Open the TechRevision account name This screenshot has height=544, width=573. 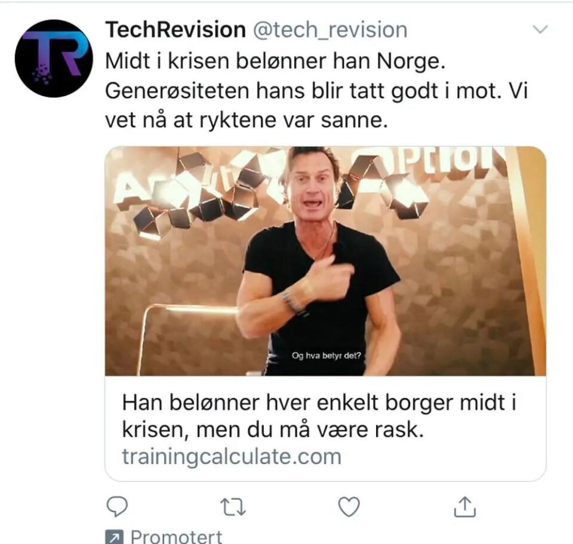coord(175,30)
